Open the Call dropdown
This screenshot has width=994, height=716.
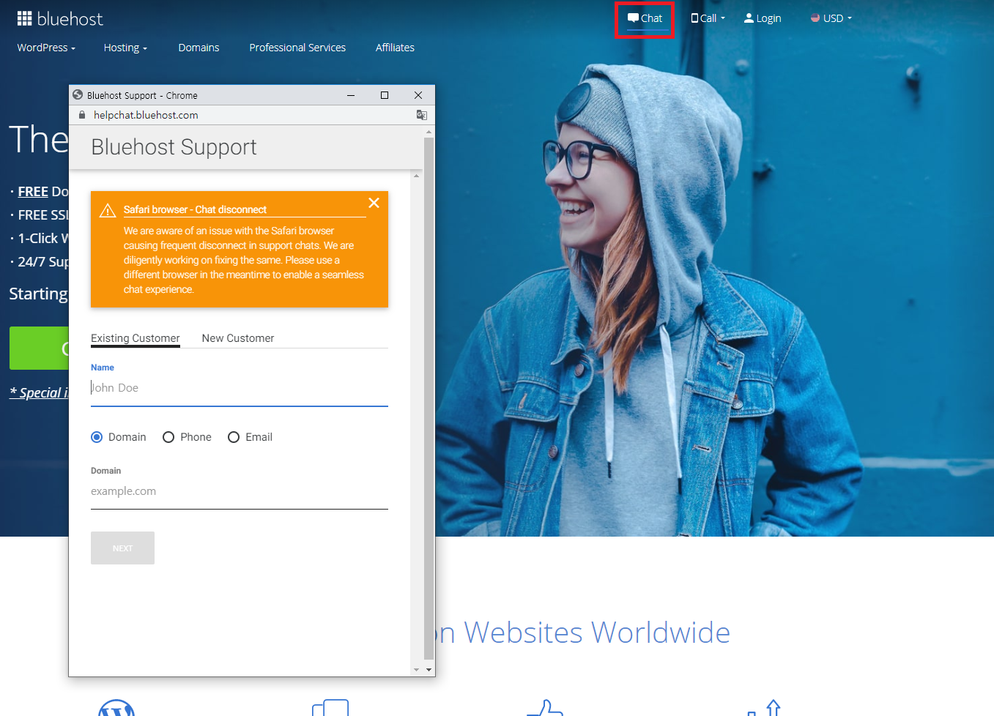pos(708,18)
